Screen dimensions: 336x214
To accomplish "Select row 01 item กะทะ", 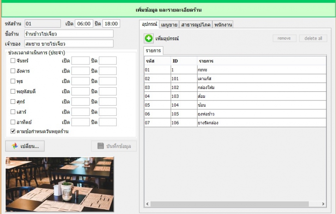I will [x=235, y=70].
